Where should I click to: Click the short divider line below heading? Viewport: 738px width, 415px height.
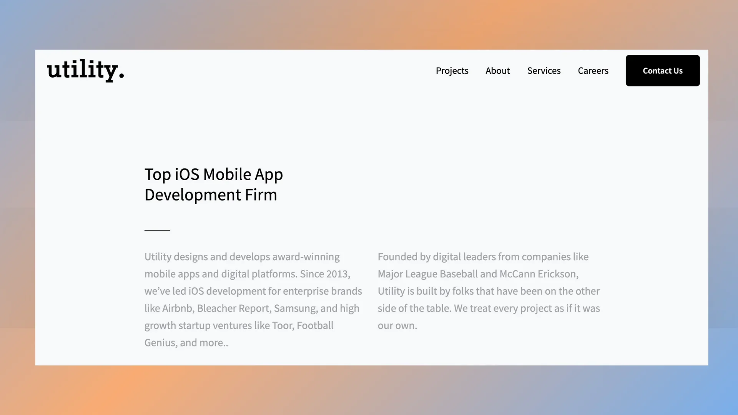(x=157, y=230)
